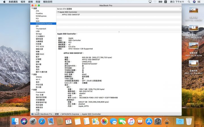Open iTunes music note icon
204x127 pixels.
click(131, 121)
